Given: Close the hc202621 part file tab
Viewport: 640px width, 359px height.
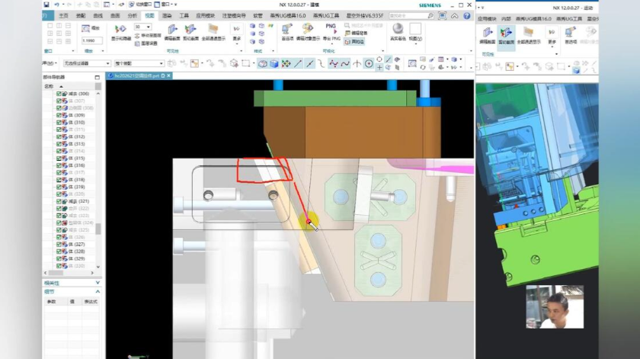Looking at the screenshot, I should pos(168,75).
